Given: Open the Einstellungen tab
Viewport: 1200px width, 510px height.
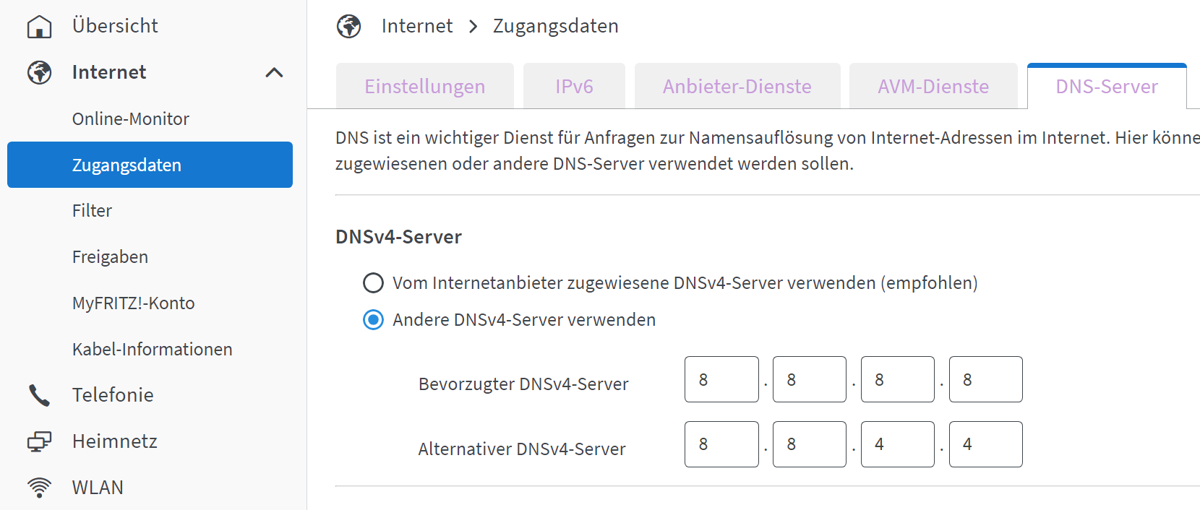Looking at the screenshot, I should coord(425,86).
